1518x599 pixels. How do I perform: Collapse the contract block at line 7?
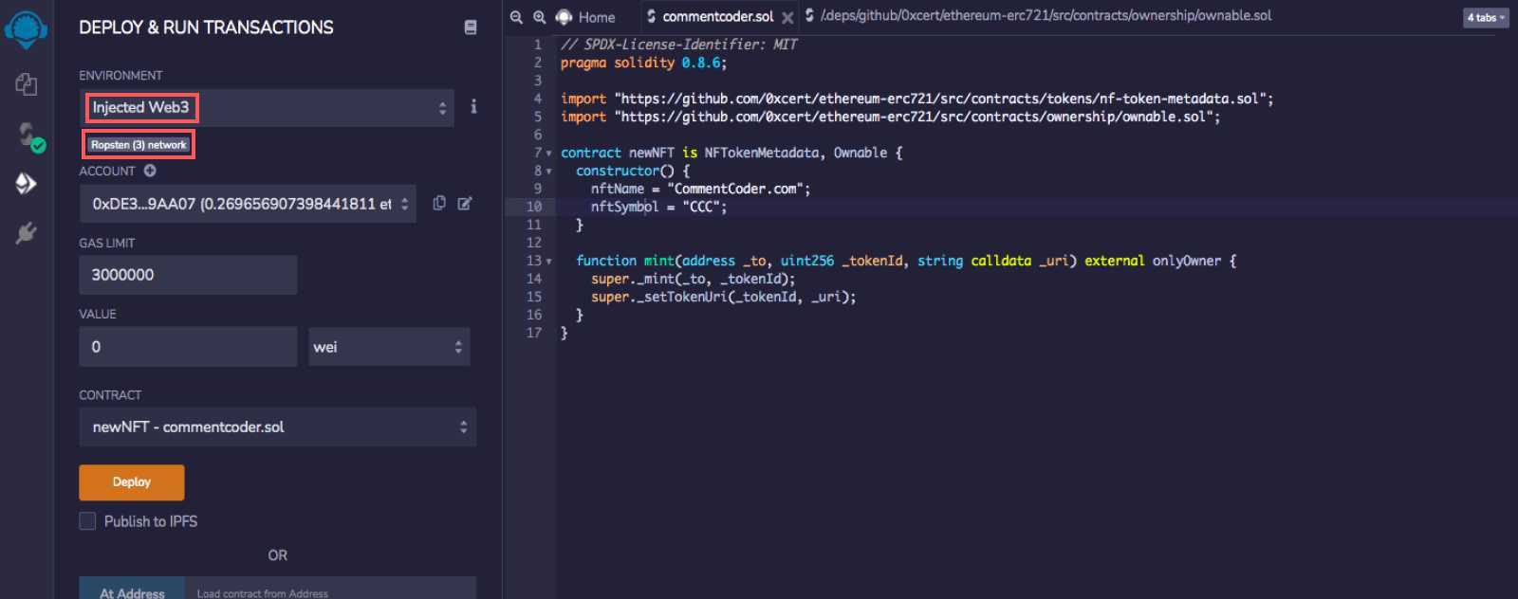click(x=548, y=154)
